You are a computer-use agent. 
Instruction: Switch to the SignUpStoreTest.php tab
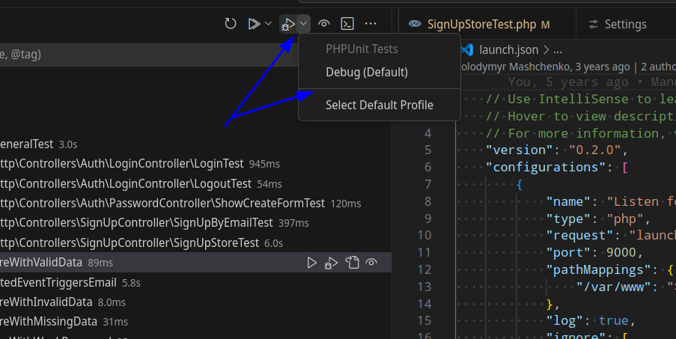point(478,24)
